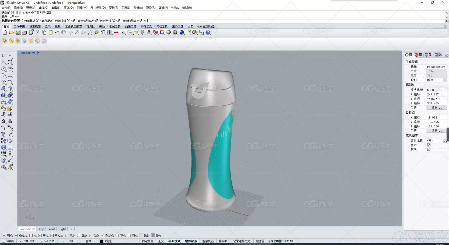Click the camera 位置 放置... button
This screenshot has height=245, width=449.
[x=437, y=108]
